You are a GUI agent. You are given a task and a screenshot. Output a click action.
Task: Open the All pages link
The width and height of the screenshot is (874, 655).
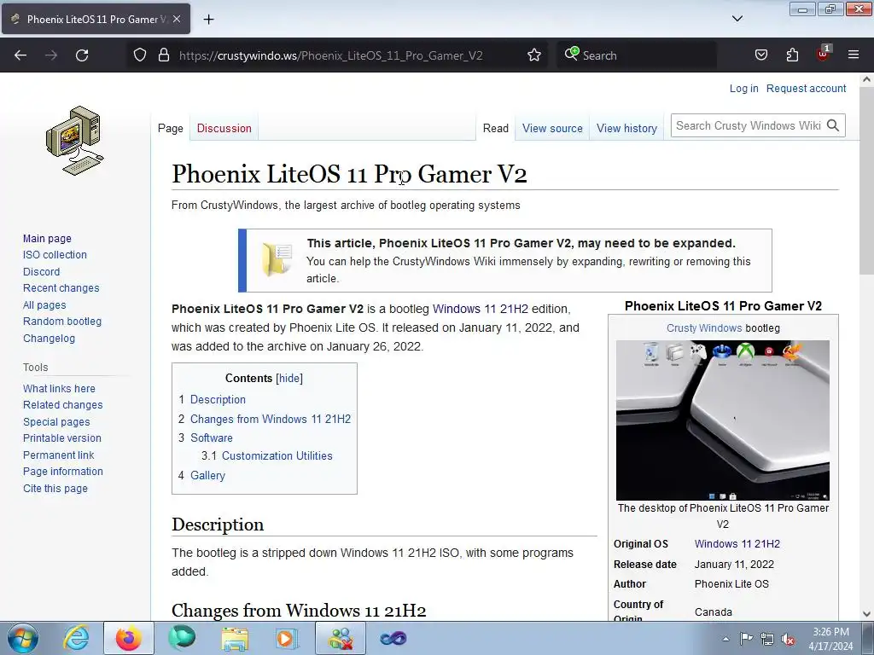[44, 305]
